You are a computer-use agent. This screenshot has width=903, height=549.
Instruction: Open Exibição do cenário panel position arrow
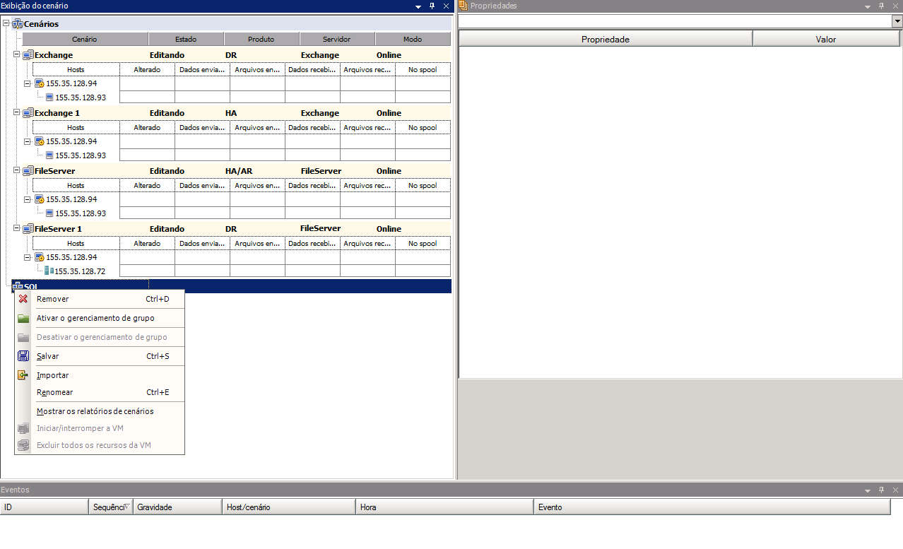pos(418,6)
